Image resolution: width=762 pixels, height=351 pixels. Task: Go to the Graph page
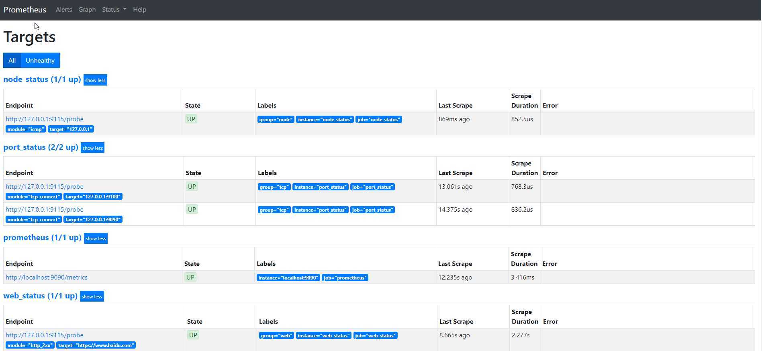click(87, 10)
